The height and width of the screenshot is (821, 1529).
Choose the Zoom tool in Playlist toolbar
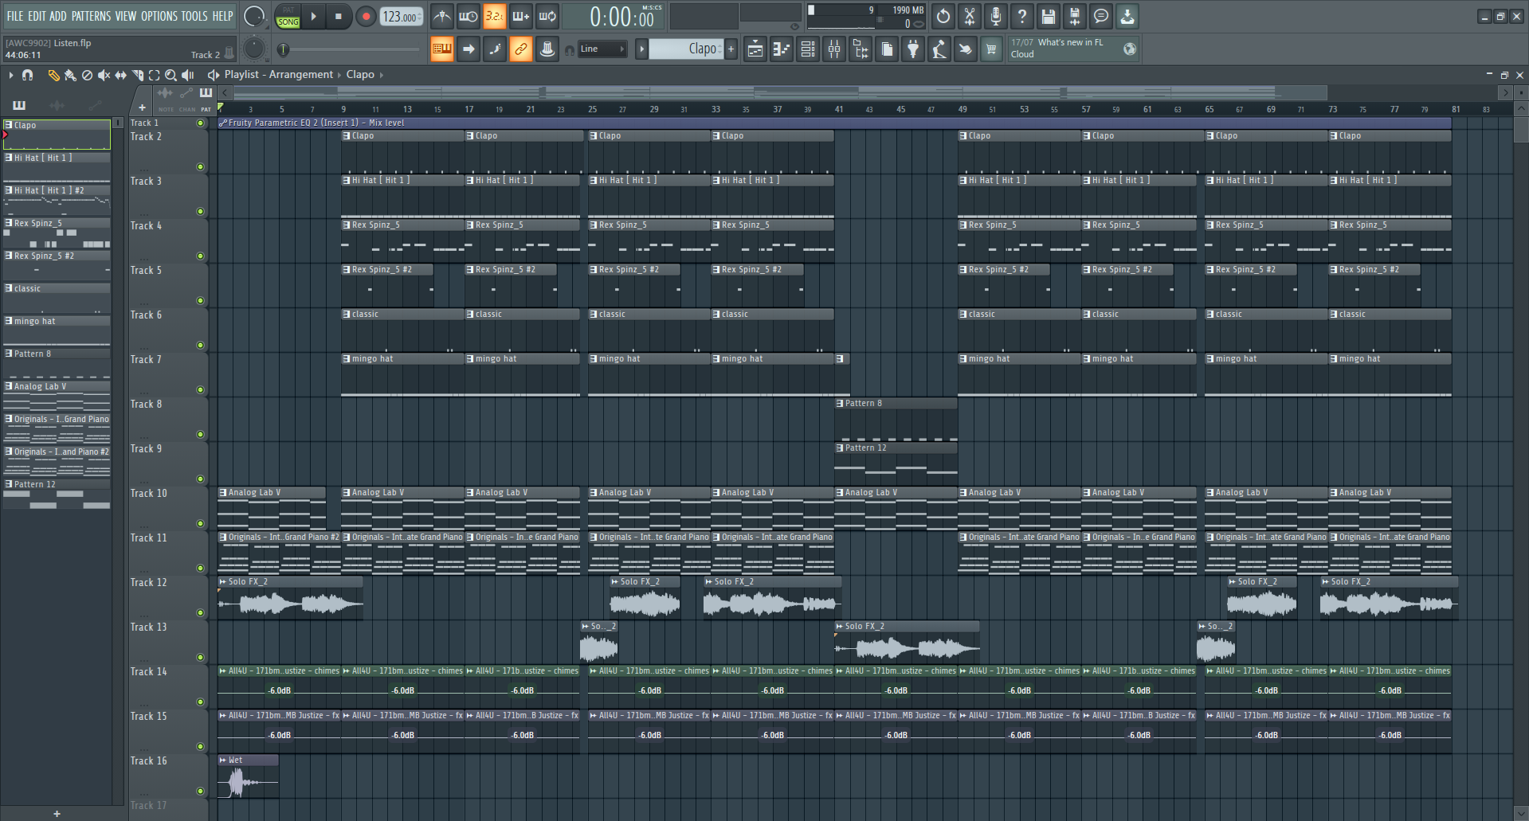(171, 75)
